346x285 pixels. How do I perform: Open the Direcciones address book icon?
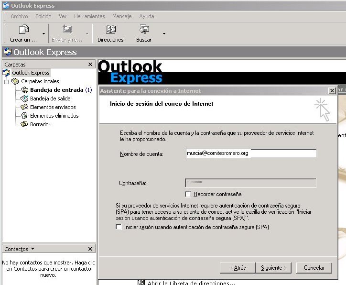click(110, 30)
